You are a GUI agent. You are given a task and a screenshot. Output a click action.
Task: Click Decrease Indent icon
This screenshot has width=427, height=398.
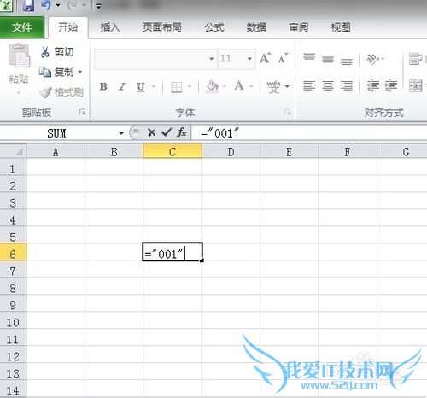coord(372,85)
